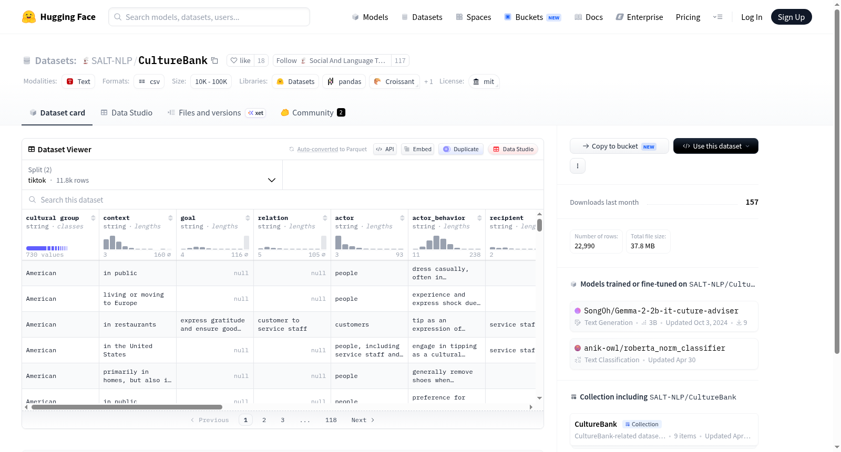Image resolution: width=841 pixels, height=452 pixels.
Task: Open Docs in top navigation
Action: point(588,17)
